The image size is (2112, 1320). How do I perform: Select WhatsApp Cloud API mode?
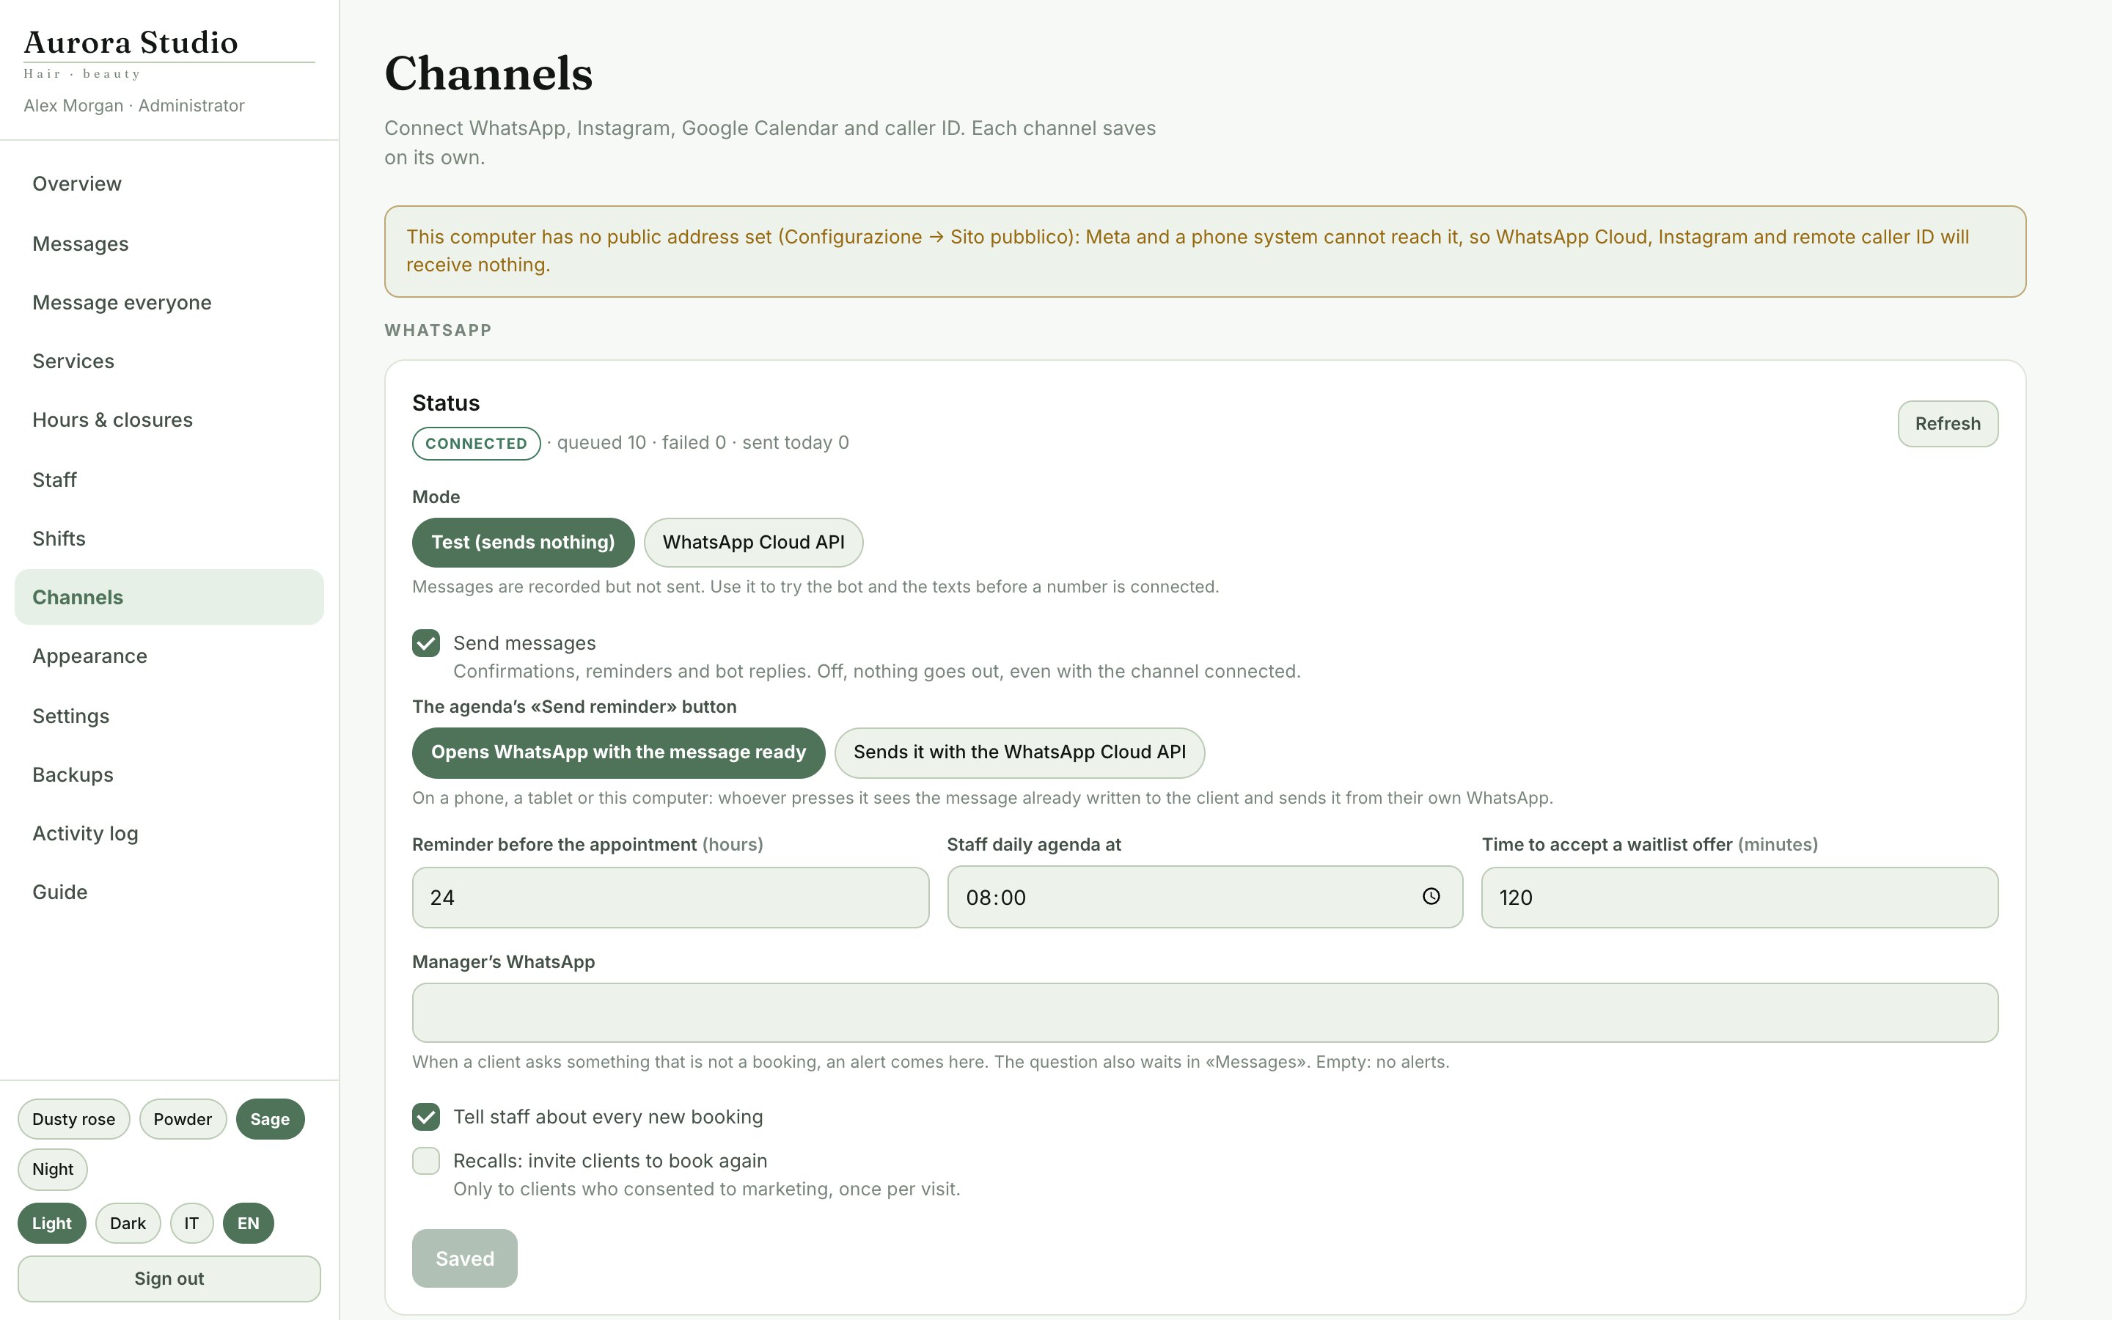(x=753, y=542)
